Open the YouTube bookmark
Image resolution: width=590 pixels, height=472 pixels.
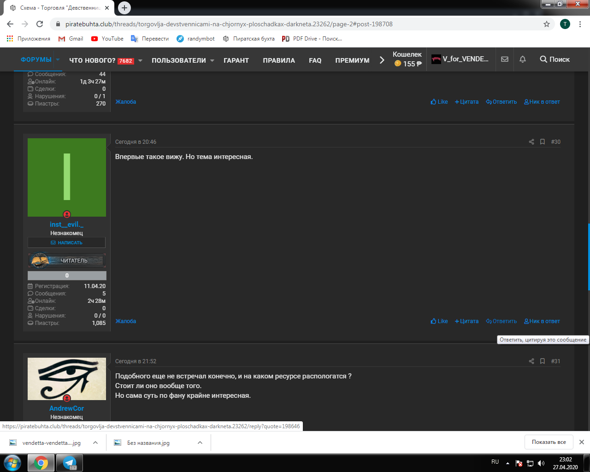pos(107,39)
